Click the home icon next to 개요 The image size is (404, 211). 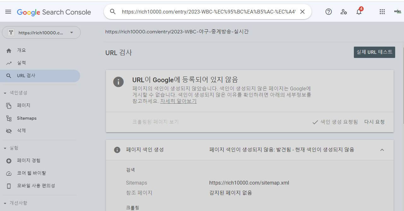(9, 50)
